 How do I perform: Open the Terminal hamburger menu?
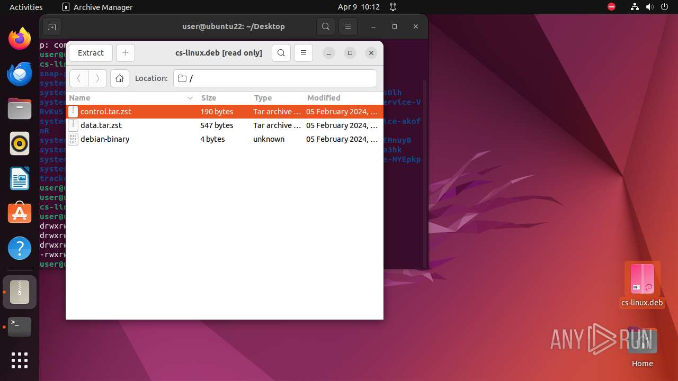[x=348, y=26]
